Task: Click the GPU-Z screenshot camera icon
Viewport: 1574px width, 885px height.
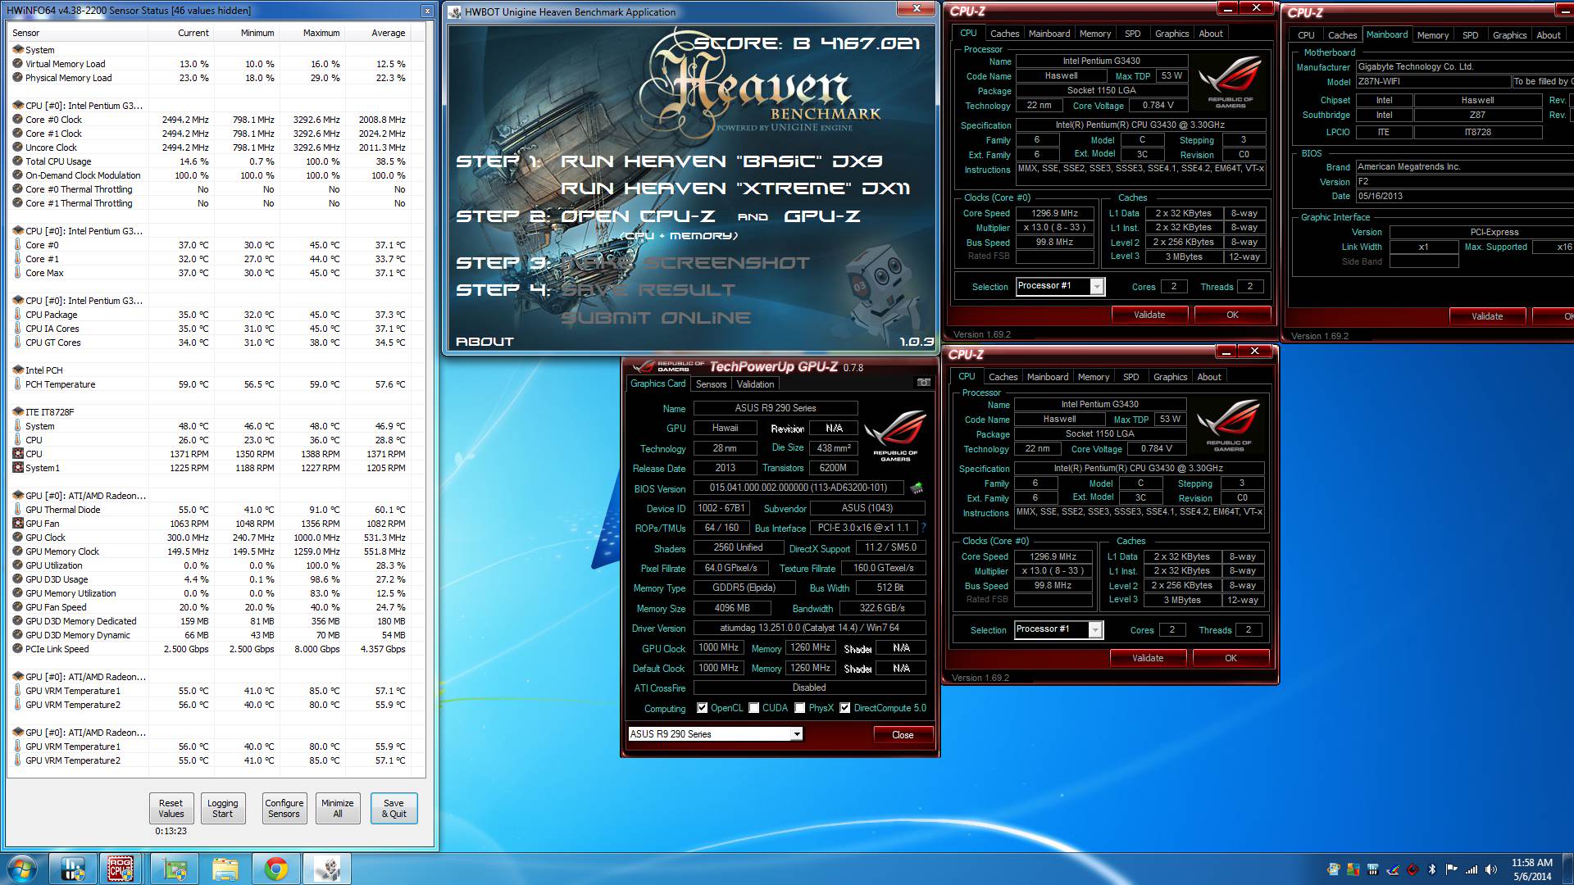Action: [x=923, y=383]
